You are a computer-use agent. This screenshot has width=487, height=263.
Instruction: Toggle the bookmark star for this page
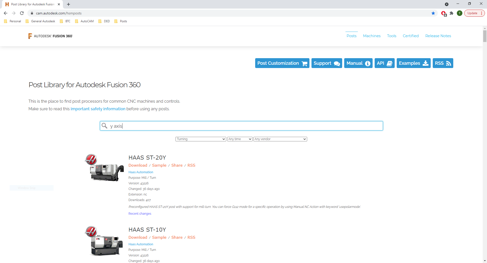coord(433,13)
